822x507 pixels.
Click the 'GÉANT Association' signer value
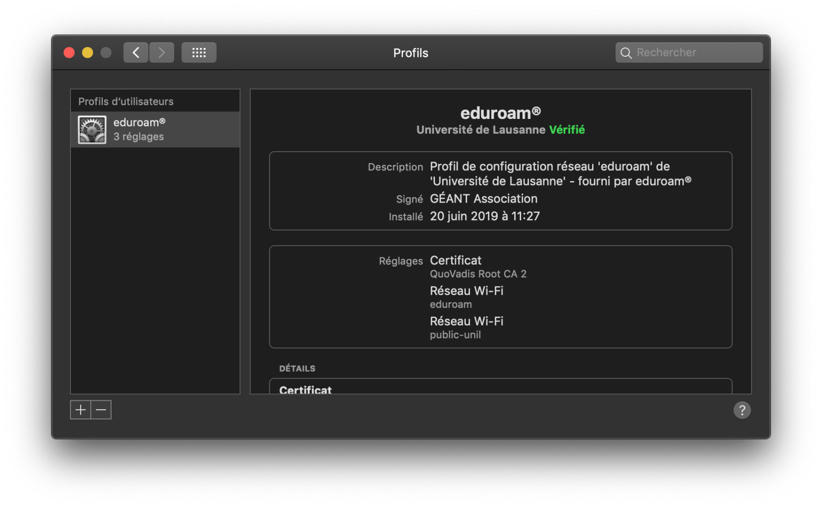[483, 199]
